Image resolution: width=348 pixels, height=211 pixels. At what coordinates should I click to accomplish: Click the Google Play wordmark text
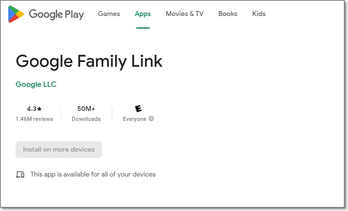56,14
